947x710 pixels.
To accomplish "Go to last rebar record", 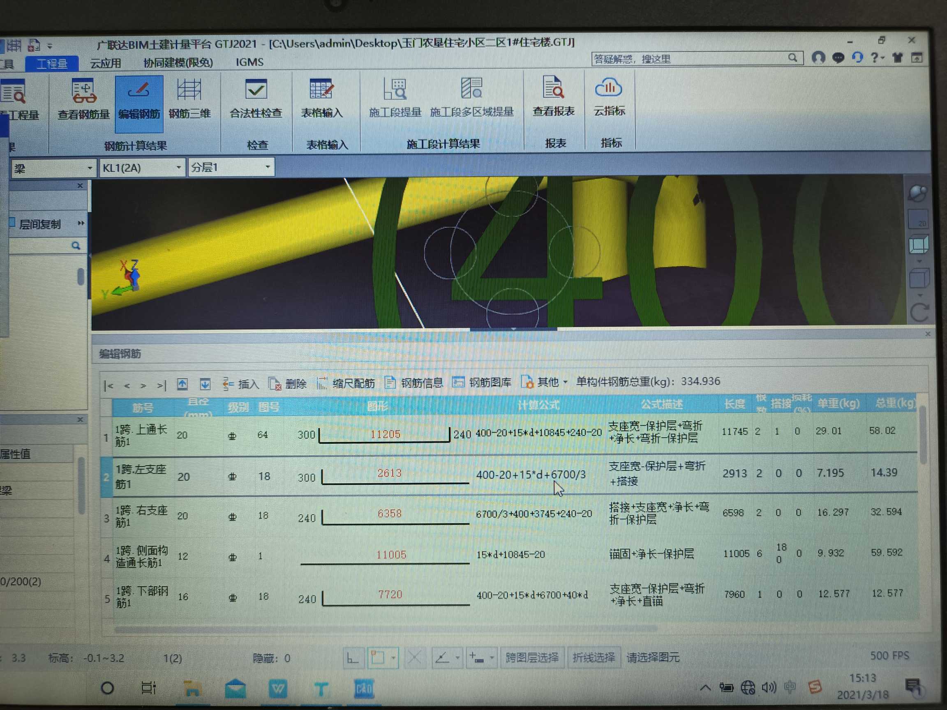I will pyautogui.click(x=162, y=385).
